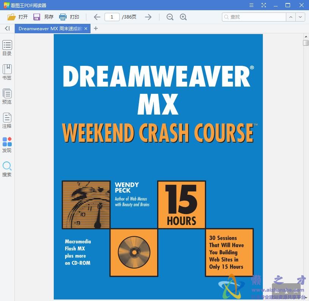Toggle fullscreen reading mode

point(264,5)
